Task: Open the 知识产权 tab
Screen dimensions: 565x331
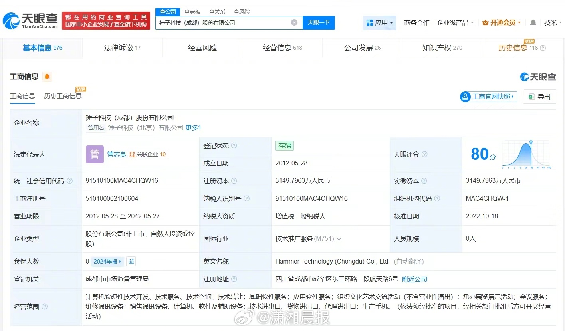Action: (442, 48)
